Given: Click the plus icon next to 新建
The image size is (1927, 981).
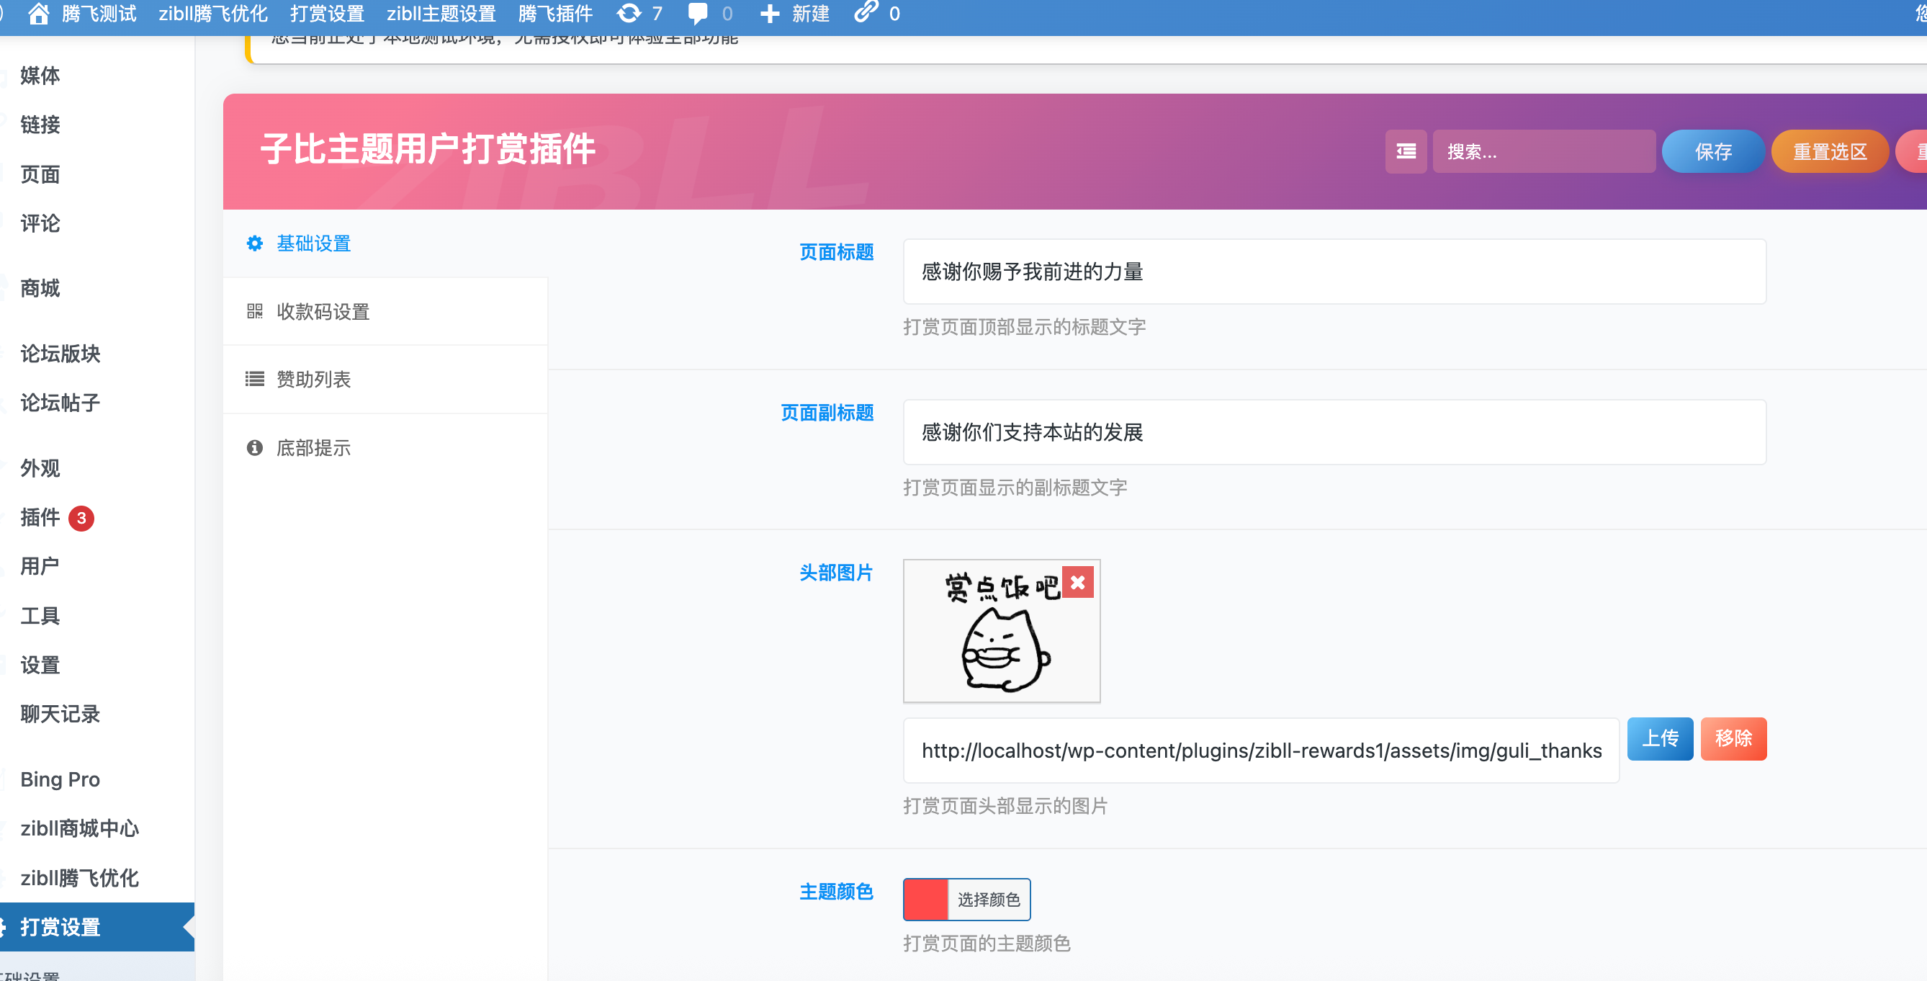Looking at the screenshot, I should pyautogui.click(x=770, y=13).
